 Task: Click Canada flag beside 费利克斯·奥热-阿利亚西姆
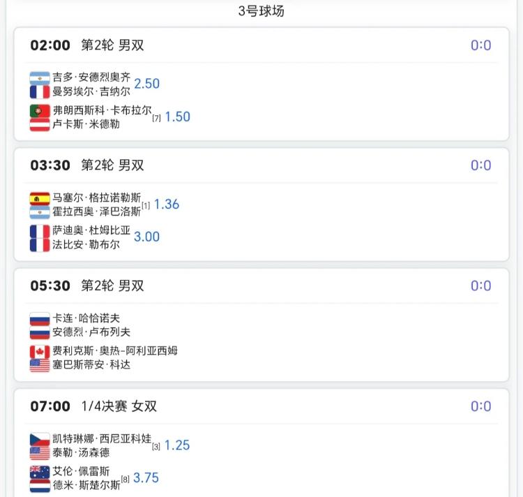(40, 352)
